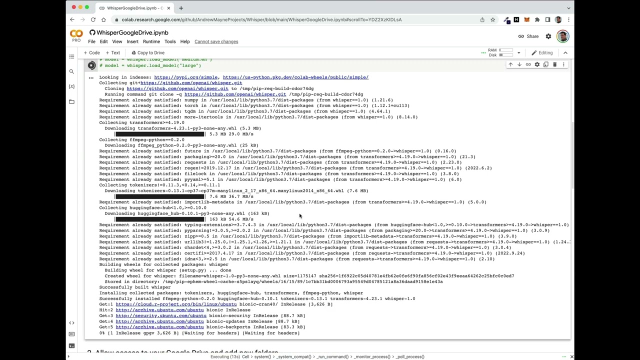Click the WhisperGoogleDrive.ipynb notebook title

(132, 32)
